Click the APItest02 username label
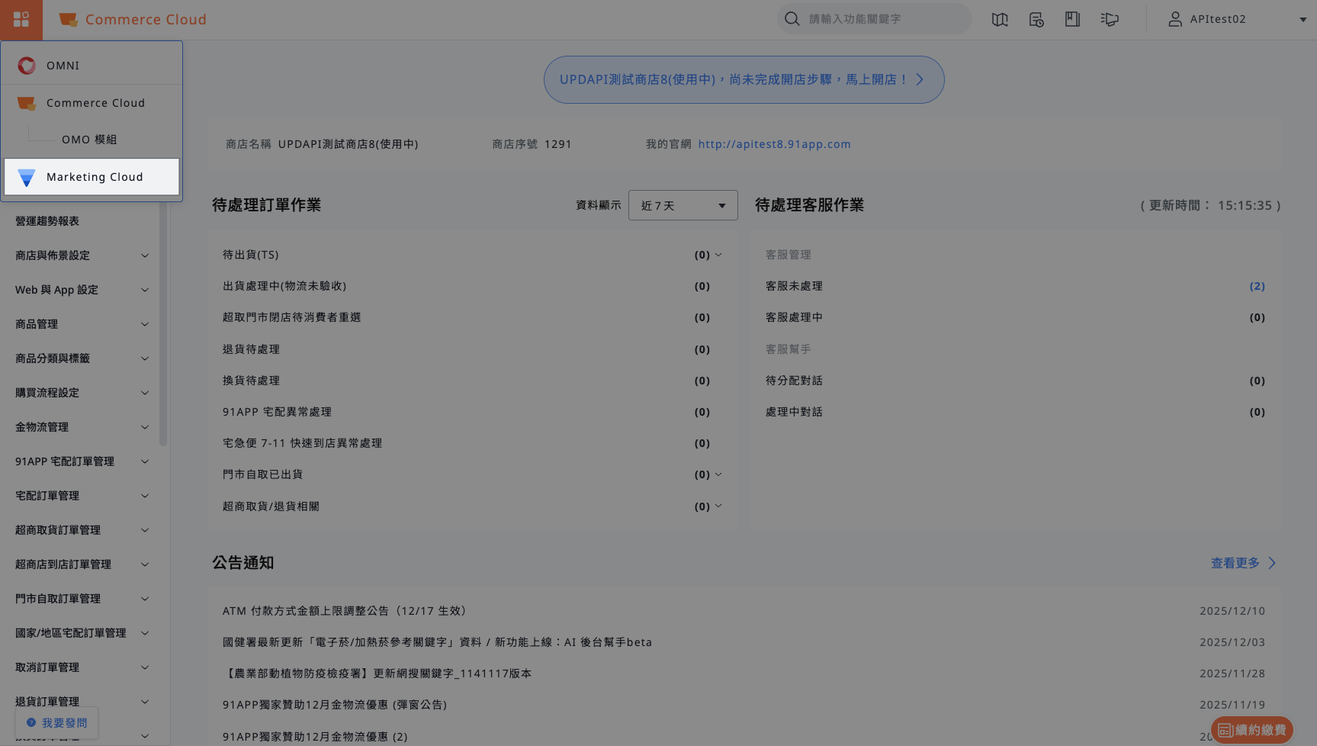 (1218, 19)
